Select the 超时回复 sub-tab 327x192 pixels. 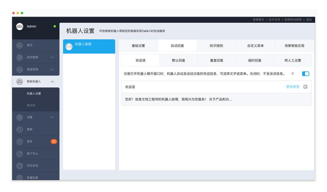click(x=254, y=60)
